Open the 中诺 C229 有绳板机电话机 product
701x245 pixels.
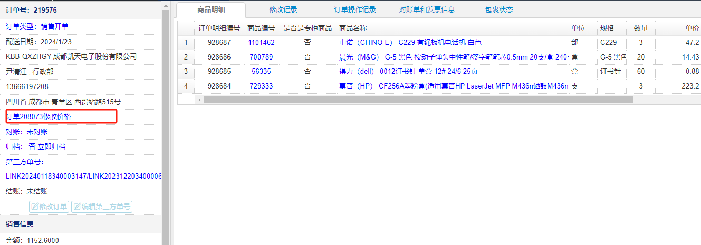[410, 42]
